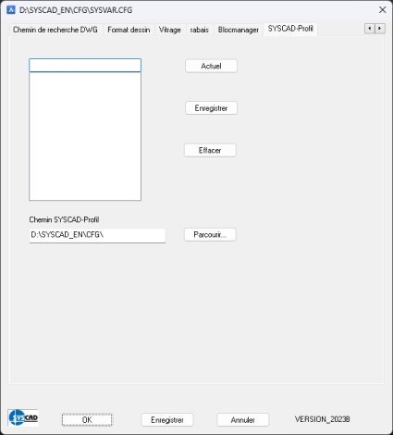Click the Chemin SYSCAD-Profil label
393x435 pixels.
point(64,219)
